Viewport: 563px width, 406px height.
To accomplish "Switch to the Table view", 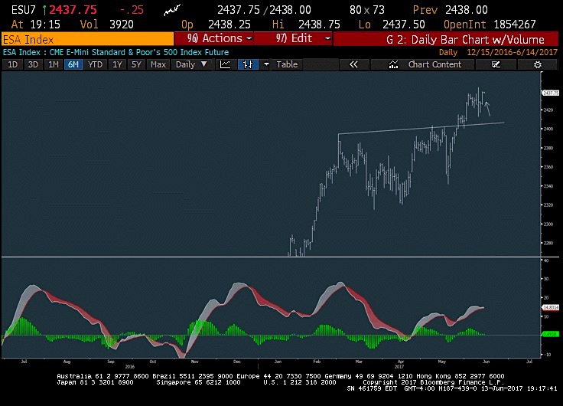I will point(287,64).
